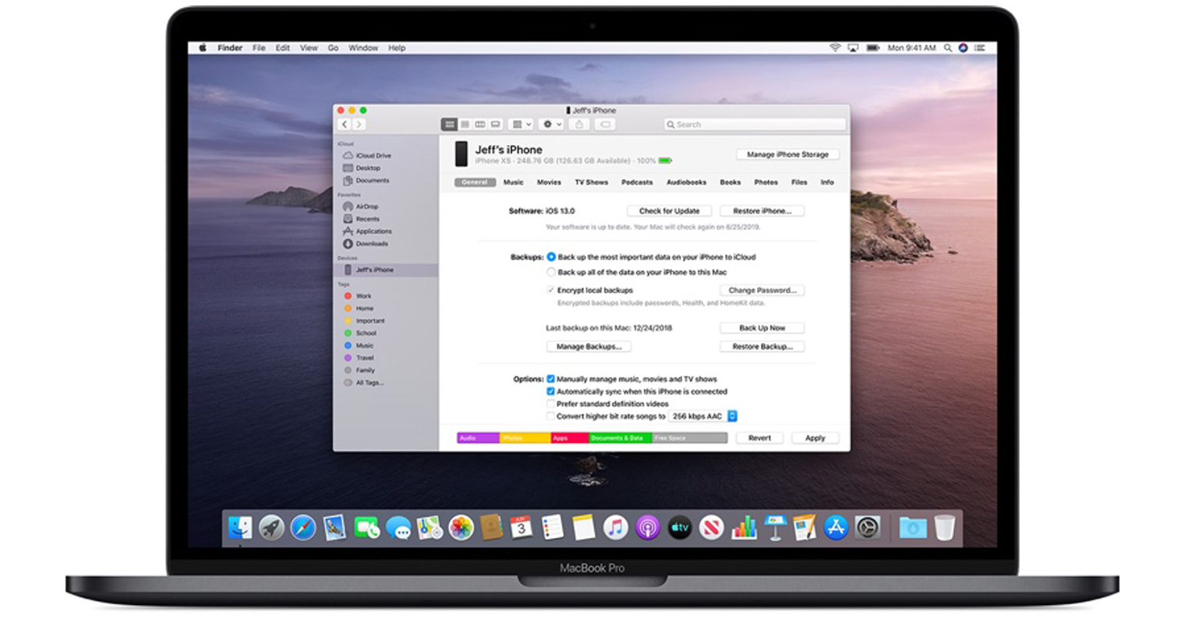Click the Apply button
Image resolution: width=1185 pixels, height=619 pixels.
(815, 438)
